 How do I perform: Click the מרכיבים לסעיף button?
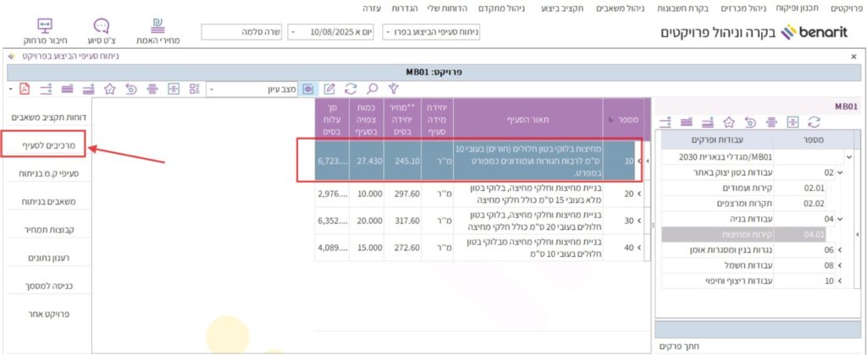(47, 145)
